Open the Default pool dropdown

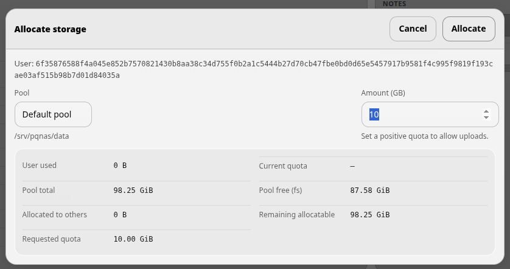[53, 114]
